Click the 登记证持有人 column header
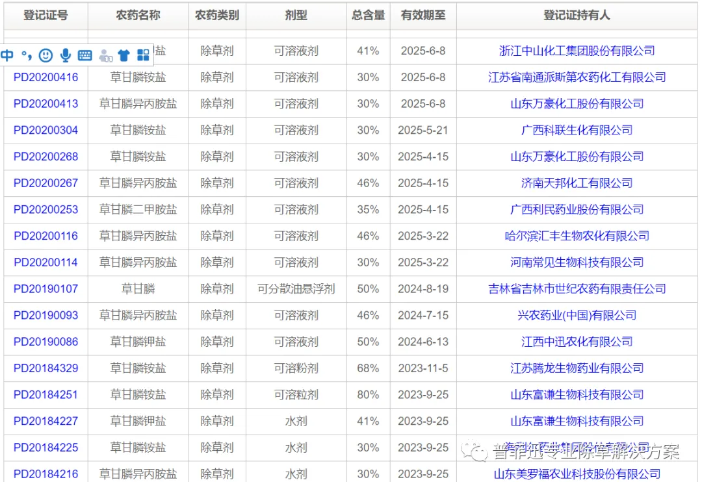 (x=577, y=15)
